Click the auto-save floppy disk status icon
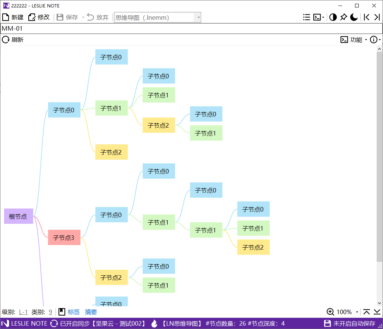 coord(327,323)
